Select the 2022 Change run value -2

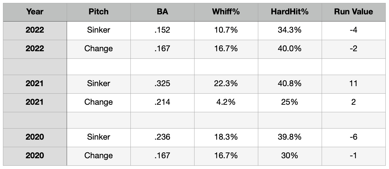(353, 49)
